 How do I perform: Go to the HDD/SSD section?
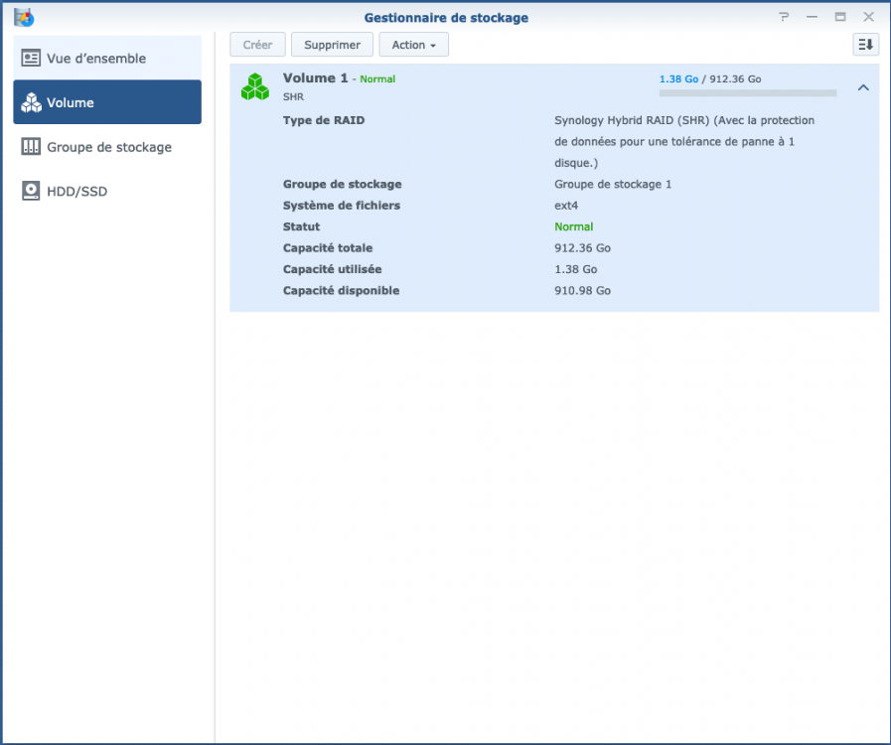[x=76, y=191]
